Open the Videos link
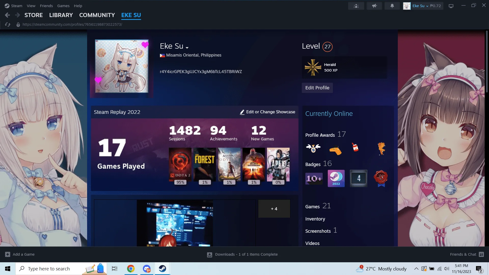This screenshot has width=489, height=275. click(x=313, y=243)
